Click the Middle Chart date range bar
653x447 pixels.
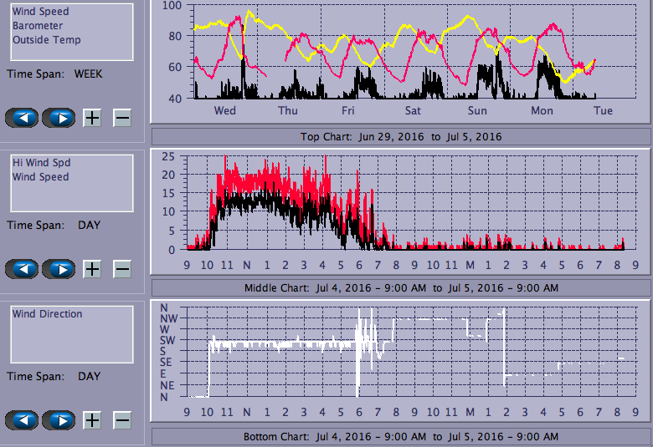coord(400,287)
